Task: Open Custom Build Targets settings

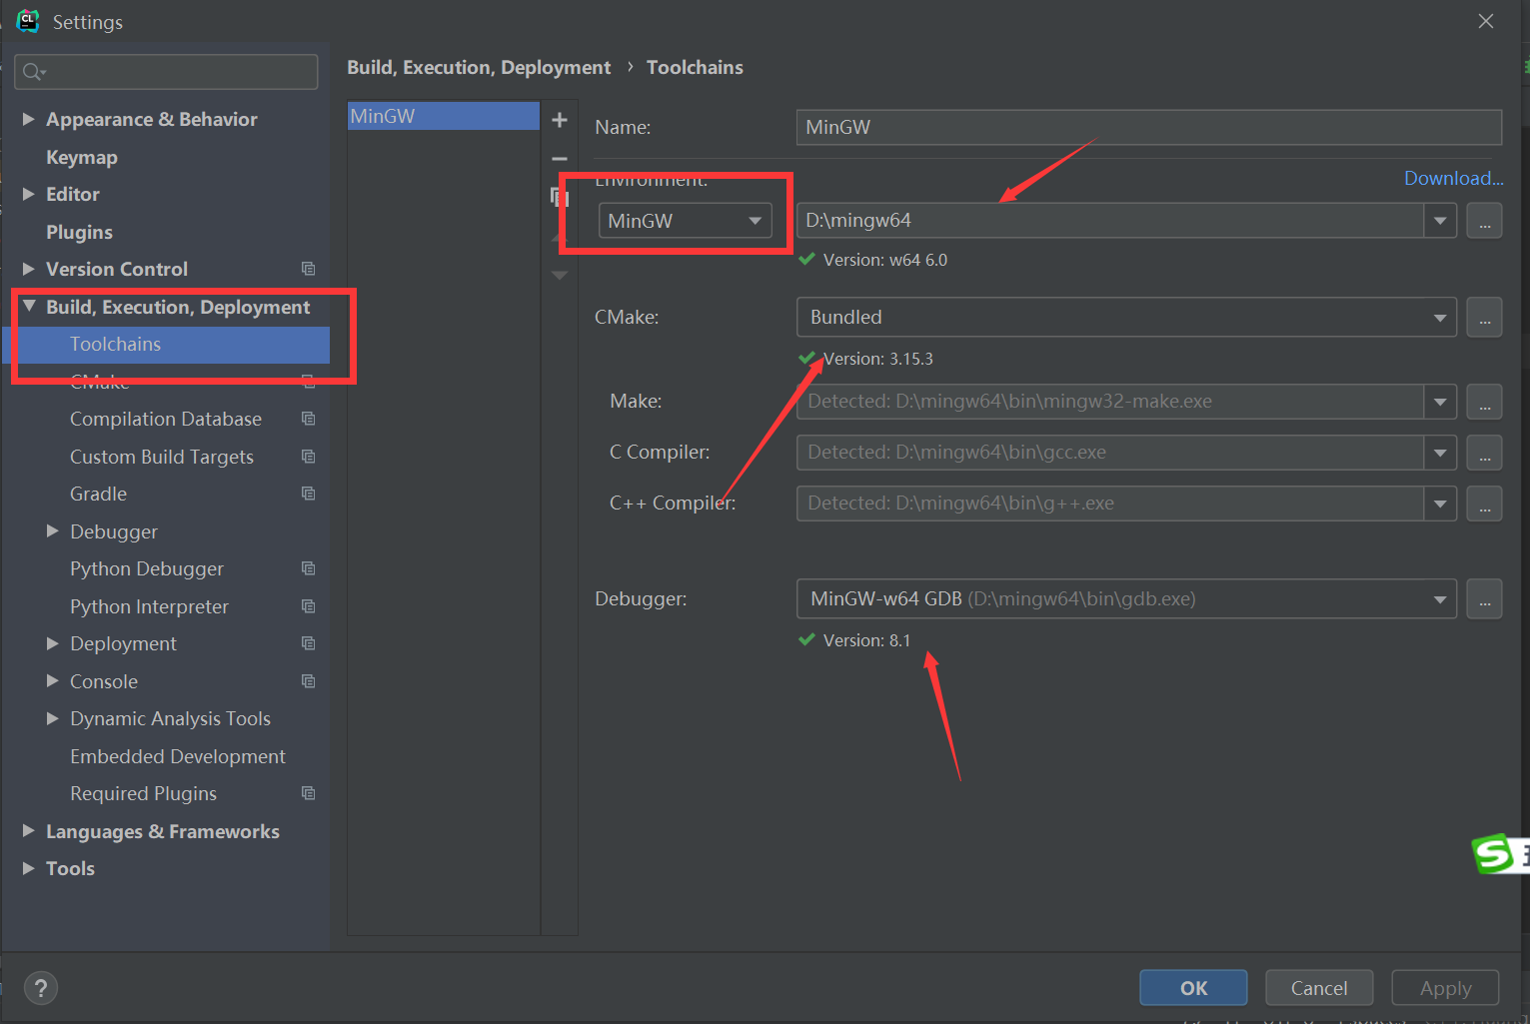Action: pyautogui.click(x=162, y=457)
